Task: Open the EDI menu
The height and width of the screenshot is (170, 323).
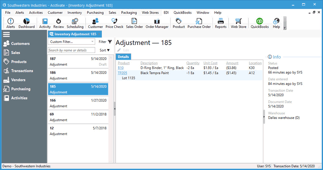Action: coord(166,12)
